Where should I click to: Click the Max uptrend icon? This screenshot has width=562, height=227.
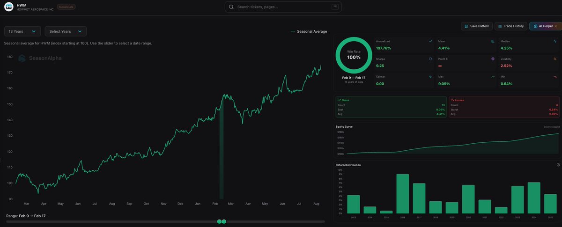point(493,76)
